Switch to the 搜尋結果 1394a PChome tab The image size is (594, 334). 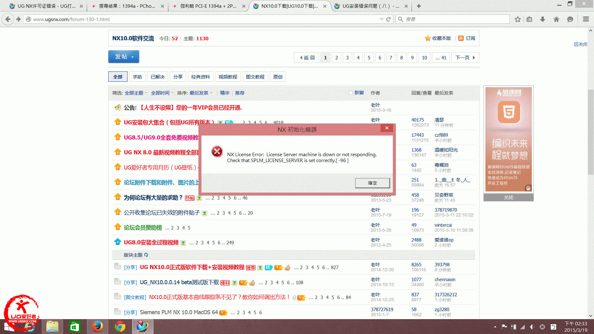[127, 6]
